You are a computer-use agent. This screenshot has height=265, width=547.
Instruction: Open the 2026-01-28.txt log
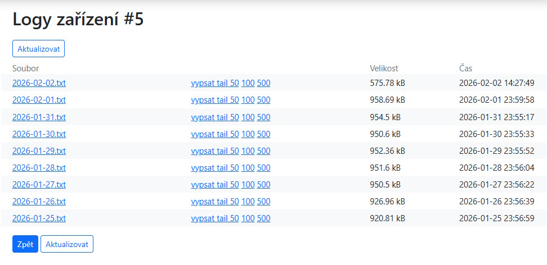pyautogui.click(x=39, y=168)
